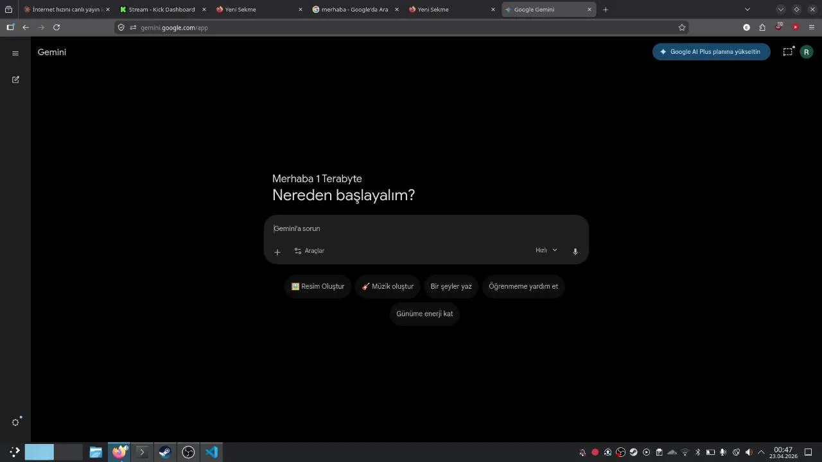Open the Araçlar tools menu
This screenshot has height=462, width=822.
(x=310, y=251)
